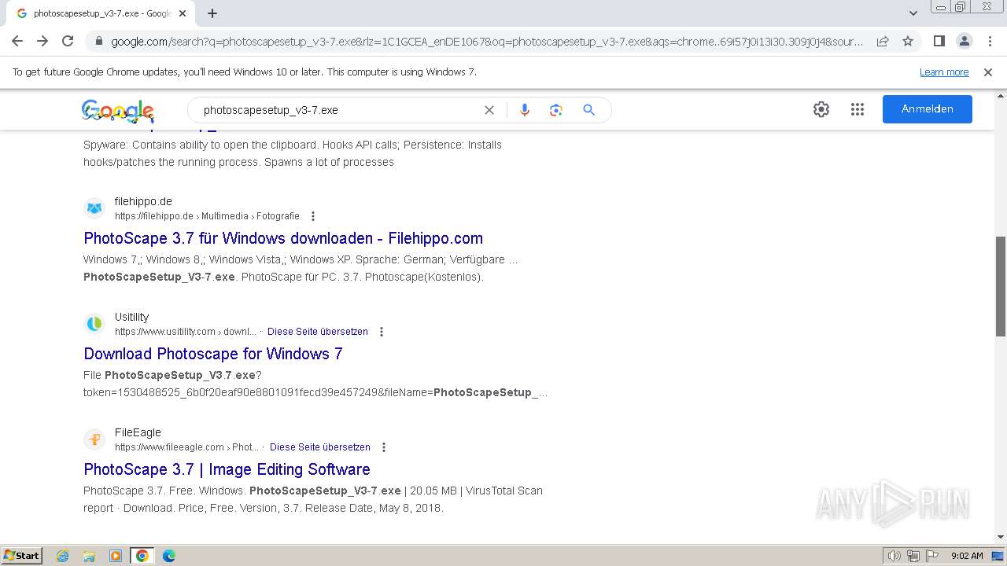This screenshot has width=1007, height=566.
Task: Open the Learn more link
Action: point(944,72)
